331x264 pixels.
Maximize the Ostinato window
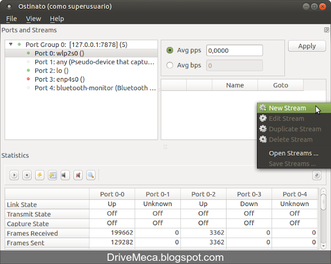[x=314, y=7]
